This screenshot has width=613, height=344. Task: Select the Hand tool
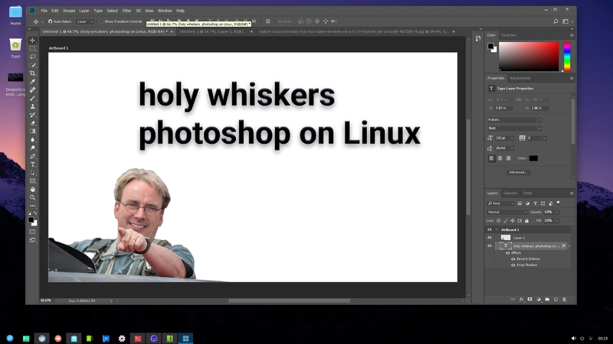click(x=33, y=189)
